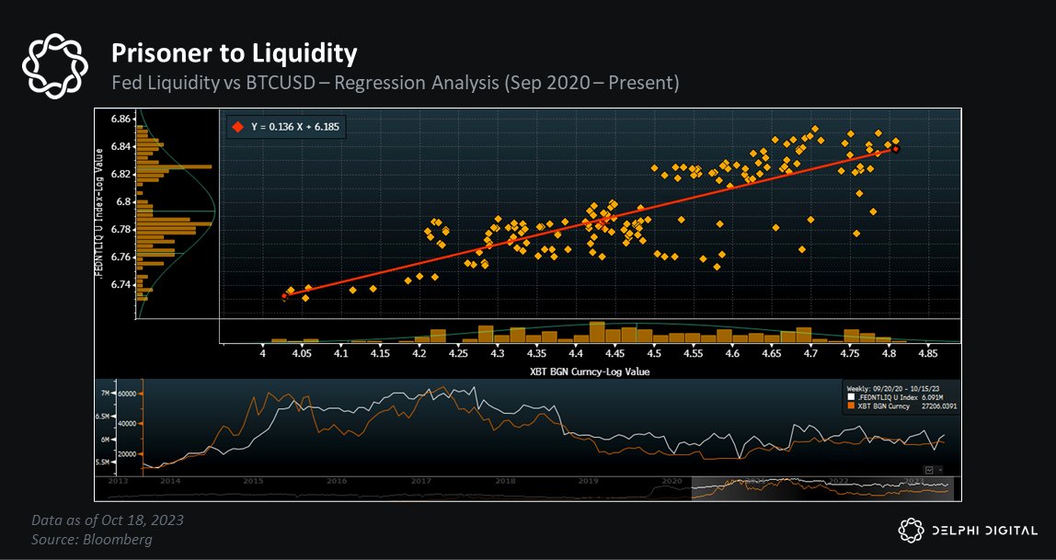This screenshot has height=560, width=1056.
Task: Open the small dropdown arrow beside the chart icon
Action: 940,469
